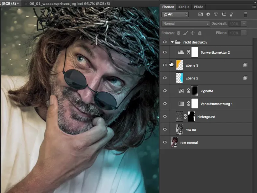Viewport: 257px width, 193px height.
Task: Close the 06_01_wasserspritzer.jpg document tab
Action: (x=26, y=4)
